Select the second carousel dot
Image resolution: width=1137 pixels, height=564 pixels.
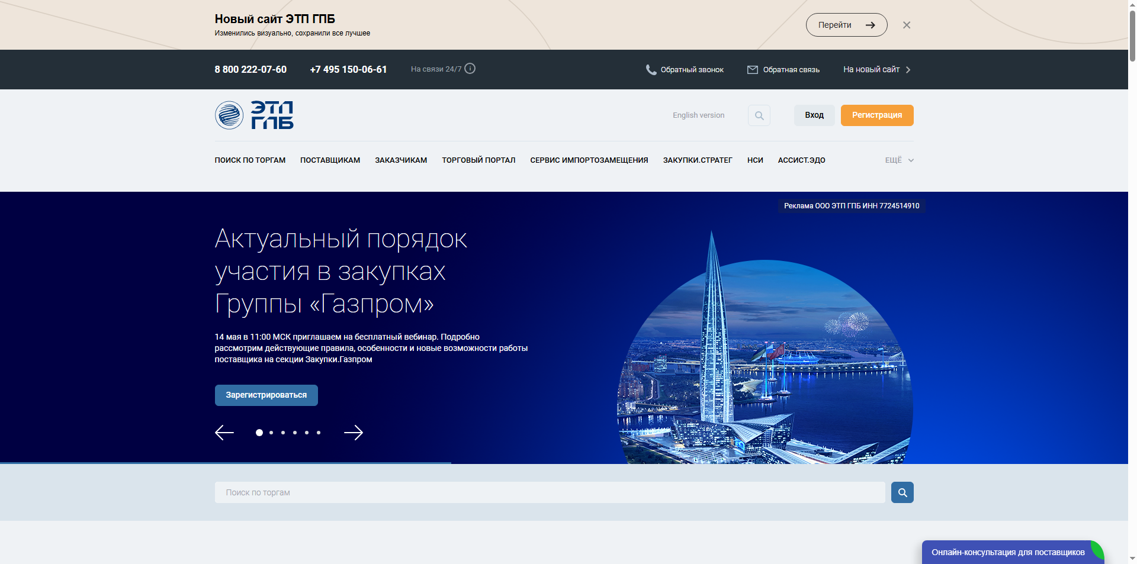pyautogui.click(x=271, y=433)
